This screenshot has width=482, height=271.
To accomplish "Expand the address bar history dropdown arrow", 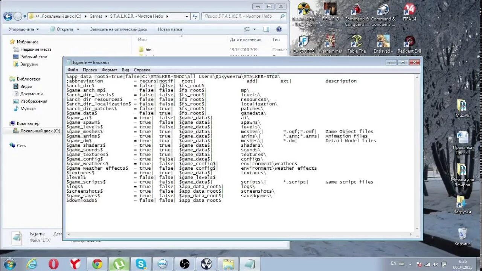I will pyautogui.click(x=187, y=16).
